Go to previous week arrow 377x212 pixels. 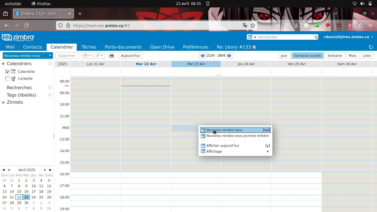[x=203, y=55]
